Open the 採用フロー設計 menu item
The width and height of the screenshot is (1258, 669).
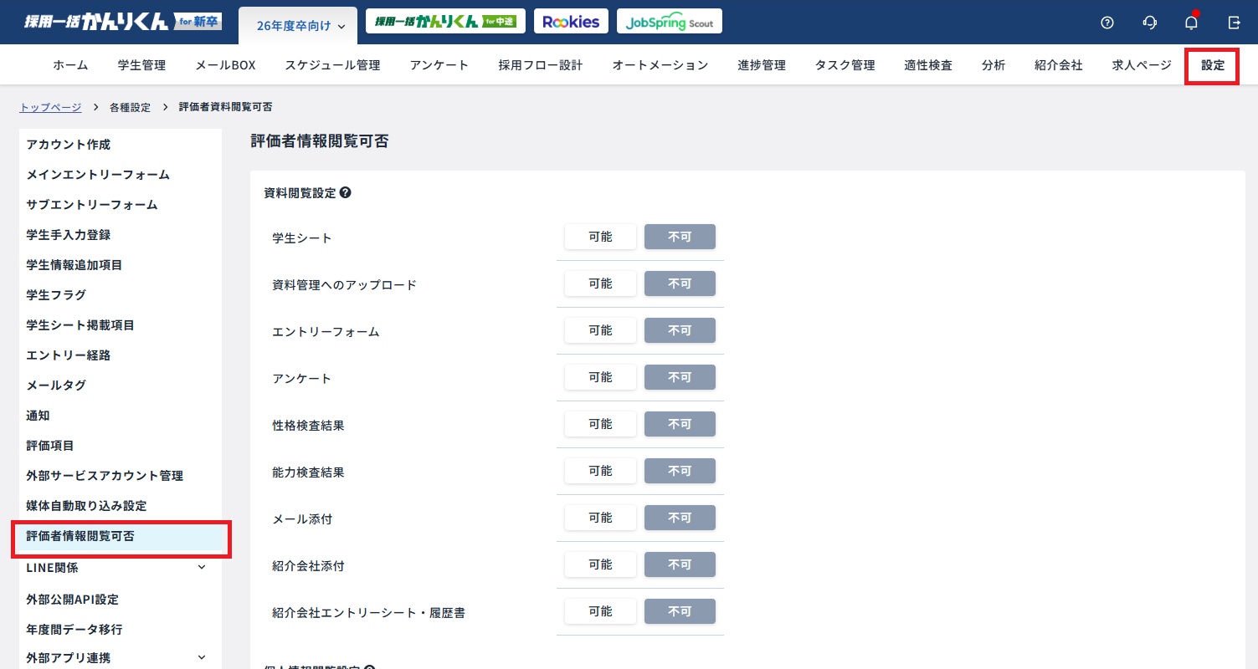pos(540,65)
